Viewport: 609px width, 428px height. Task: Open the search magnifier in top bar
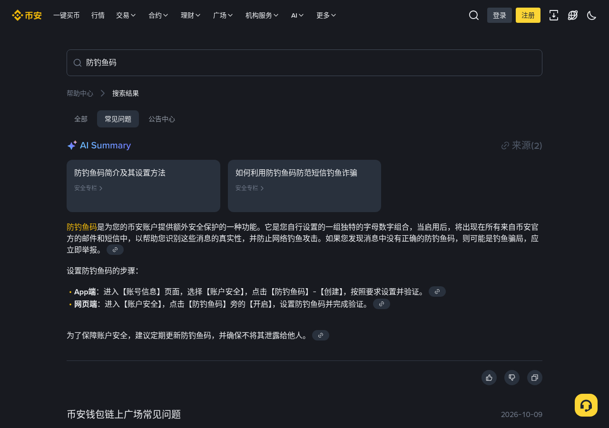[x=474, y=15]
